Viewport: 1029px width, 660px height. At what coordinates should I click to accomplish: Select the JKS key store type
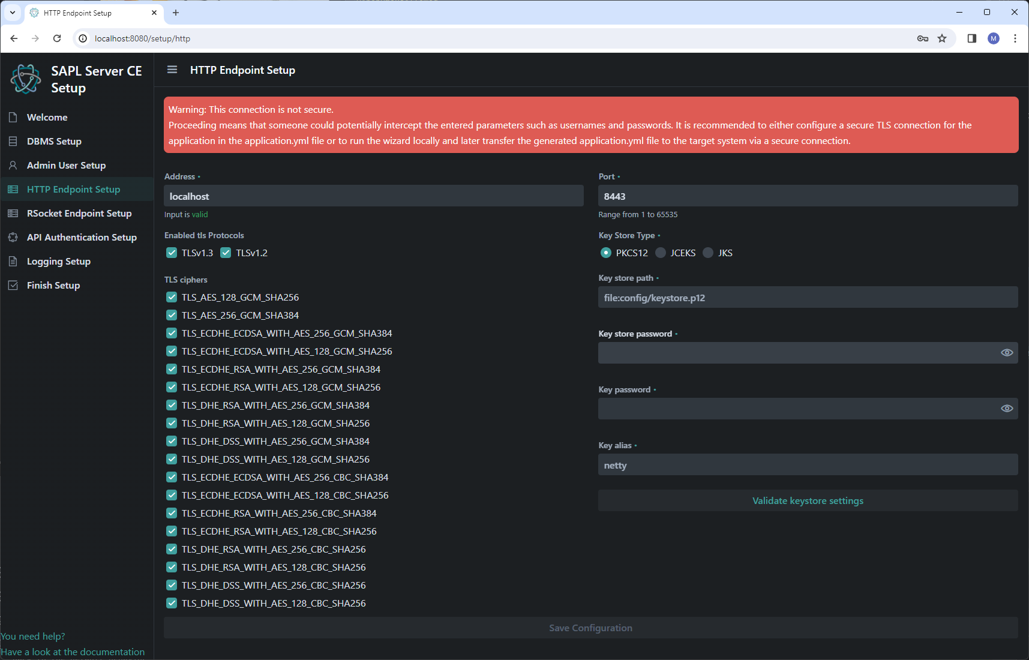click(708, 253)
